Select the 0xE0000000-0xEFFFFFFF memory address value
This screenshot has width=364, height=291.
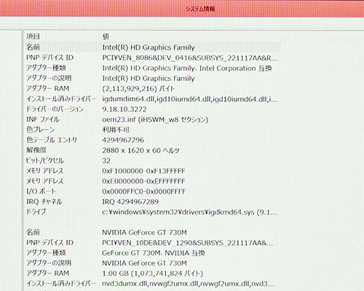[143, 181]
